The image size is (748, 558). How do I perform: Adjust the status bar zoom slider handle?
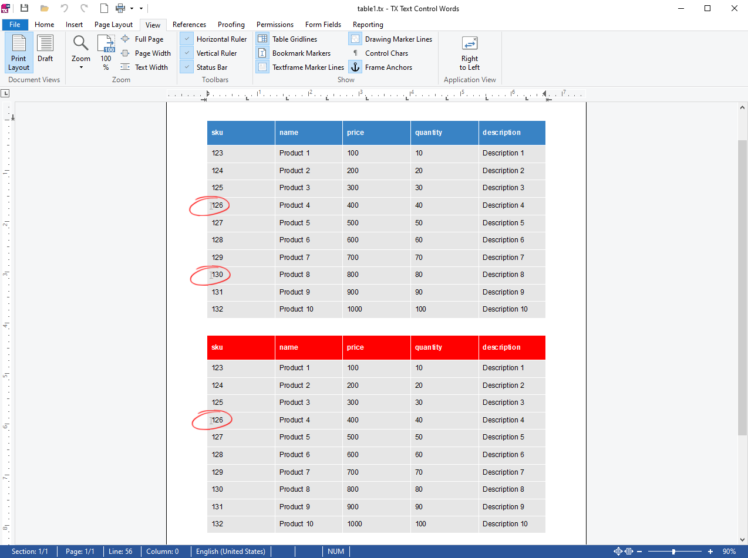point(673,552)
